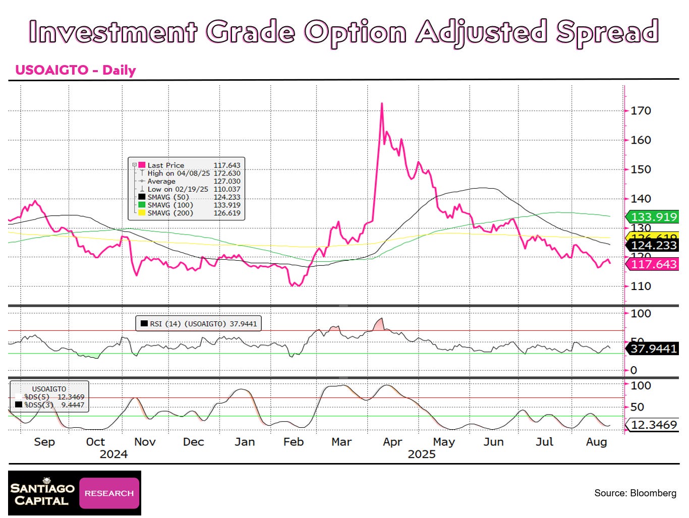Select the Average line icon in legend
This screenshot has height=518, width=689.
142,181
